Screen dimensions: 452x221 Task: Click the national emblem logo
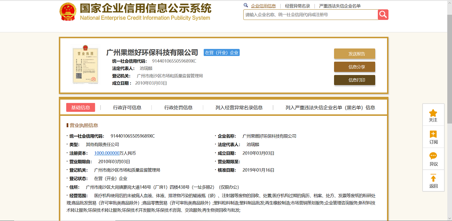[68, 12]
